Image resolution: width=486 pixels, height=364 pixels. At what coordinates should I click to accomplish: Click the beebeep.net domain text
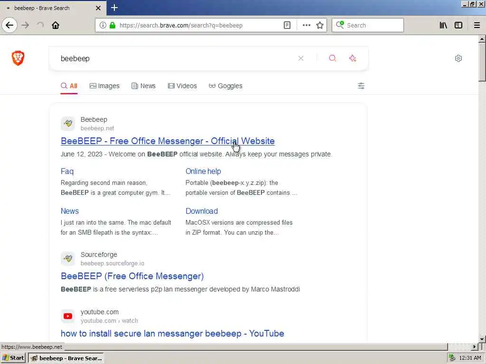click(x=97, y=128)
